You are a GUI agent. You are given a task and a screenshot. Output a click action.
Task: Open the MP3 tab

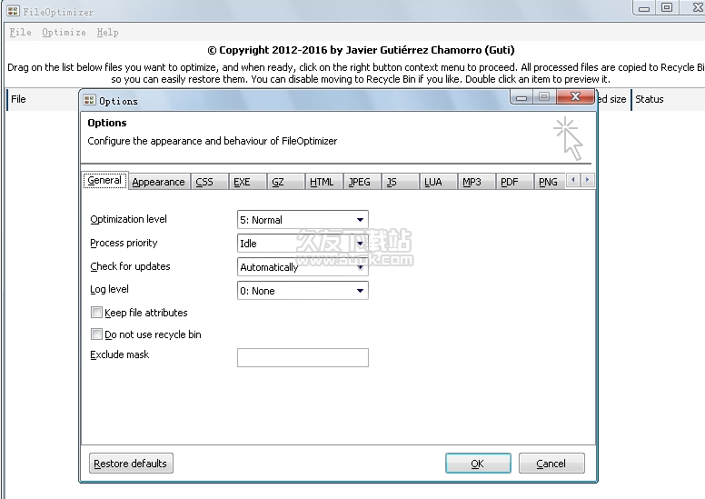477,182
